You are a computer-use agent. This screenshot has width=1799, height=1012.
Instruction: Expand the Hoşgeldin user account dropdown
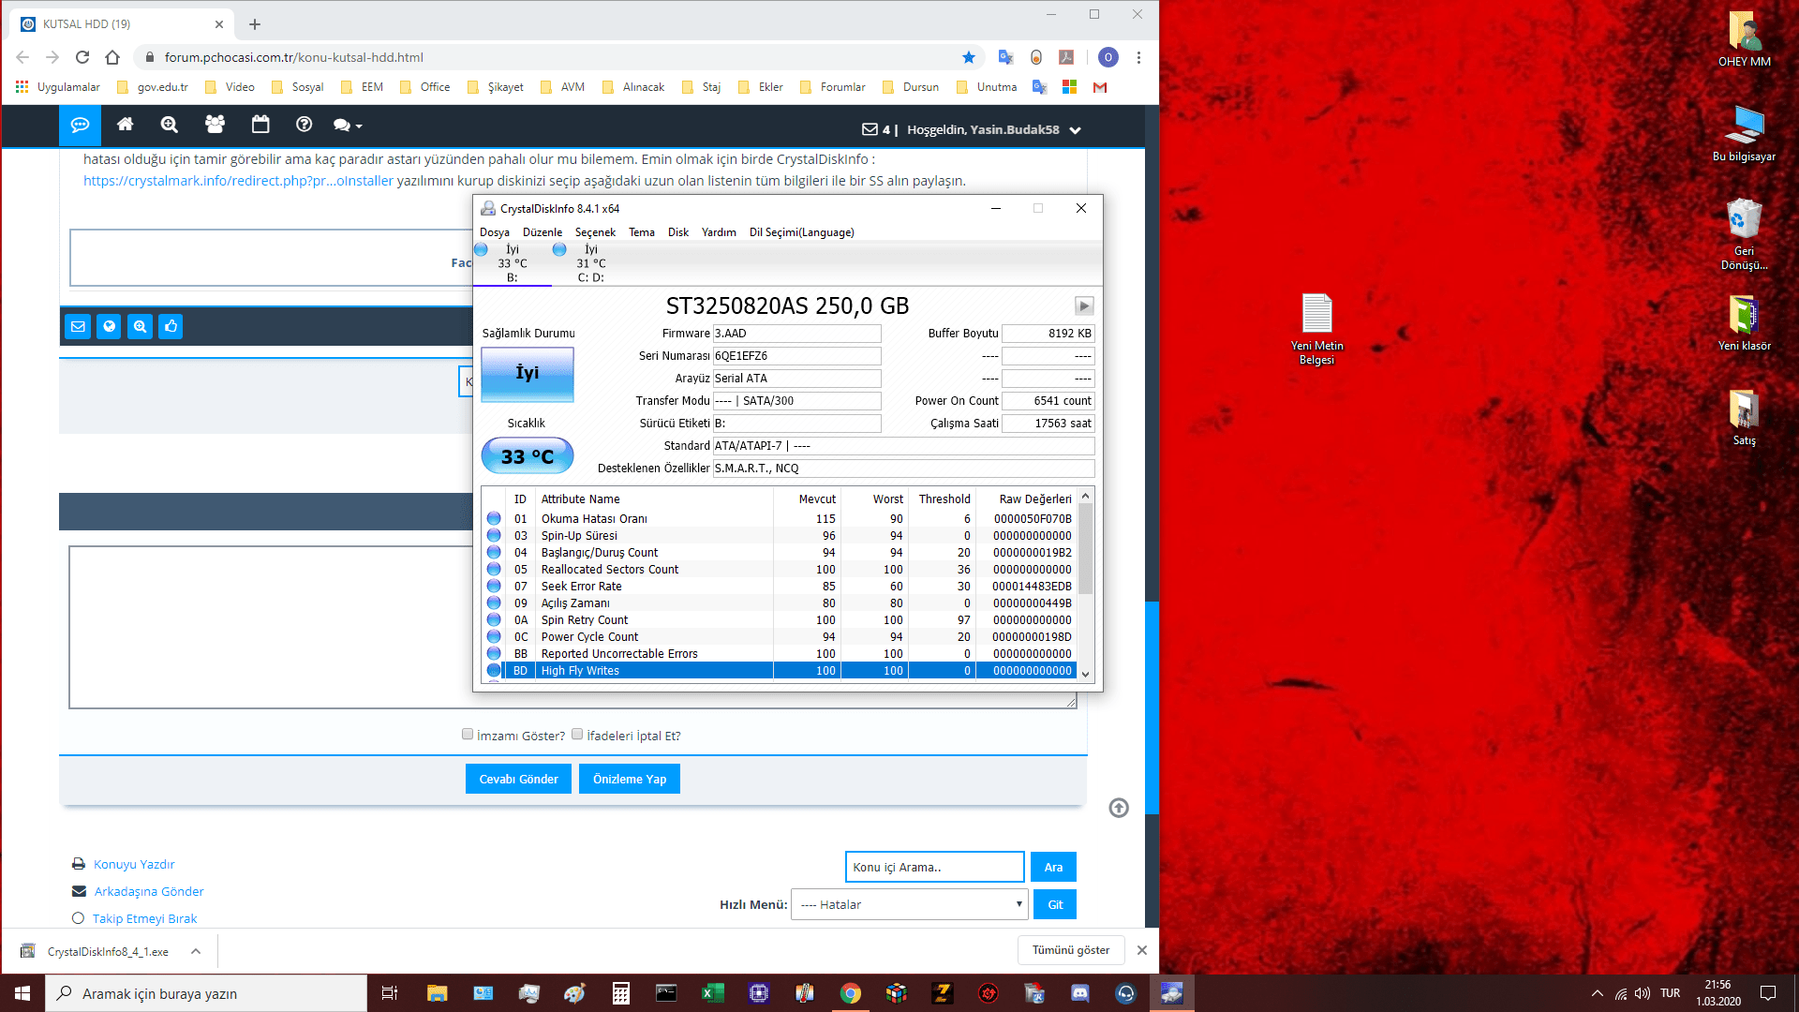[1076, 130]
